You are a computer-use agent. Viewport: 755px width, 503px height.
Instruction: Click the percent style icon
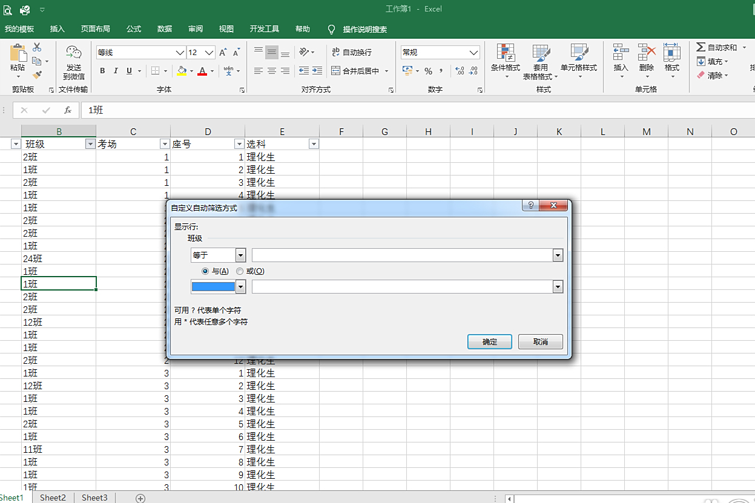[428, 71]
